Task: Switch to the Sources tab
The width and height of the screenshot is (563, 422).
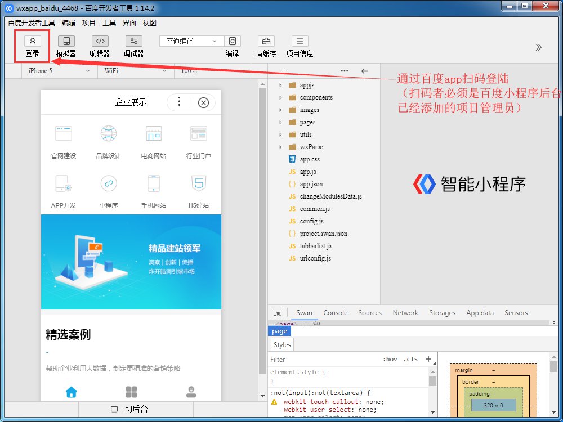Action: [370, 312]
